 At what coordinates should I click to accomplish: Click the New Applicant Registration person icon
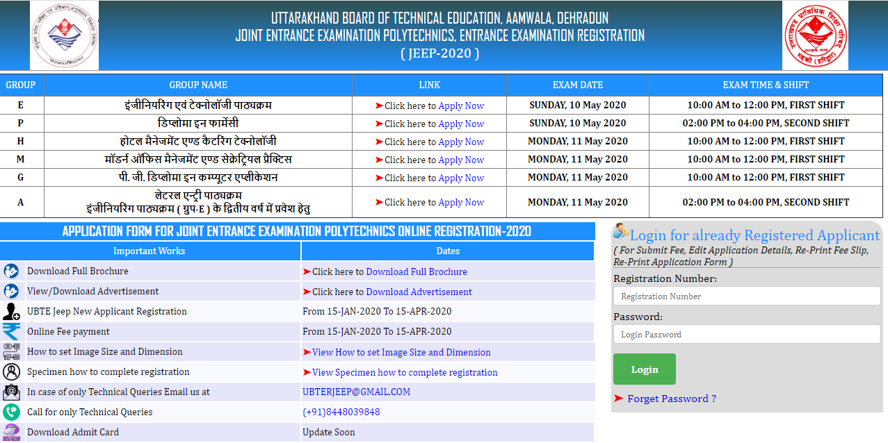coord(11,312)
